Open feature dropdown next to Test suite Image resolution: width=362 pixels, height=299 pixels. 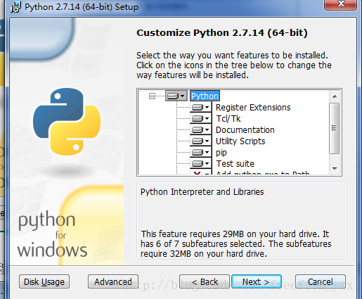(x=200, y=163)
